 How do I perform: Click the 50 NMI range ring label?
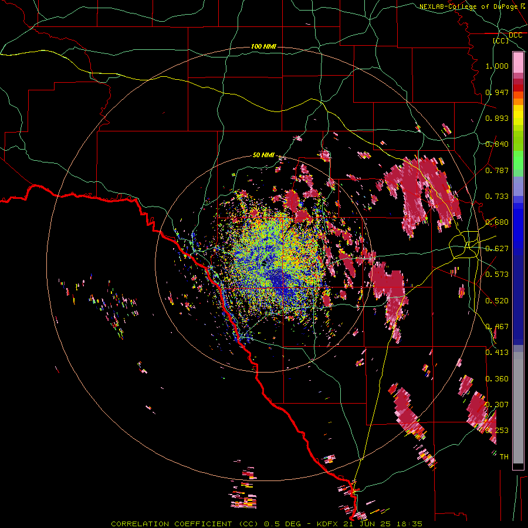[263, 155]
